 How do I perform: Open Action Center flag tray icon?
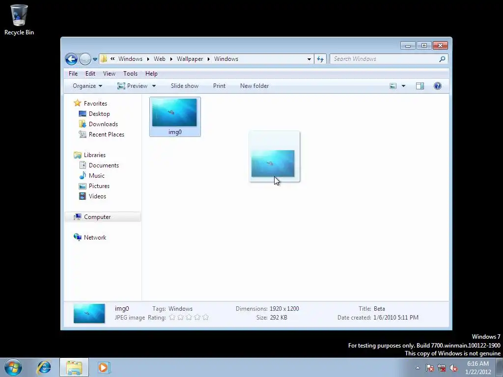430,368
